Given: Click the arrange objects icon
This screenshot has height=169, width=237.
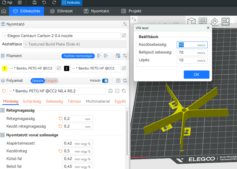Looking at the screenshot, I should pyautogui.click(x=225, y=21).
